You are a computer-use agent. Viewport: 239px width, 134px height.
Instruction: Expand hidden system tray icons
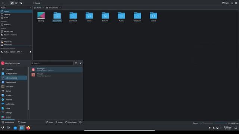[221, 128]
